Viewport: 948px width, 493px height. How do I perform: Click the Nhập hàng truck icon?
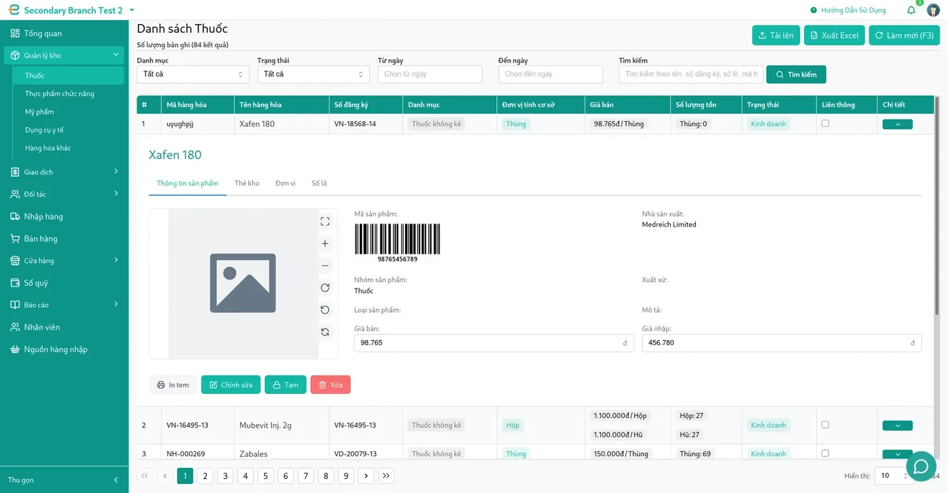pos(15,217)
